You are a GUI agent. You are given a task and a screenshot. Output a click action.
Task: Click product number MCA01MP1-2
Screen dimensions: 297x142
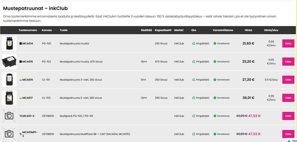[30, 134]
